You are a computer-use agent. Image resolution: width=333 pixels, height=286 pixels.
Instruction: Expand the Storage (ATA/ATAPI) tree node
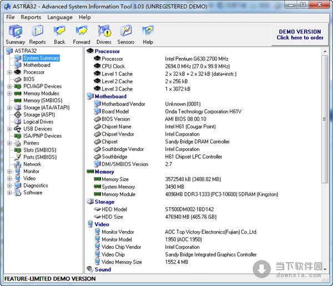tap(9, 108)
